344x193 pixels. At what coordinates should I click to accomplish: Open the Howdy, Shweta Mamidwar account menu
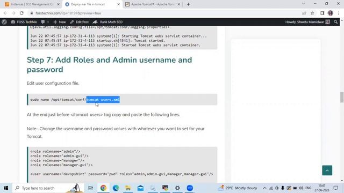click(307, 22)
